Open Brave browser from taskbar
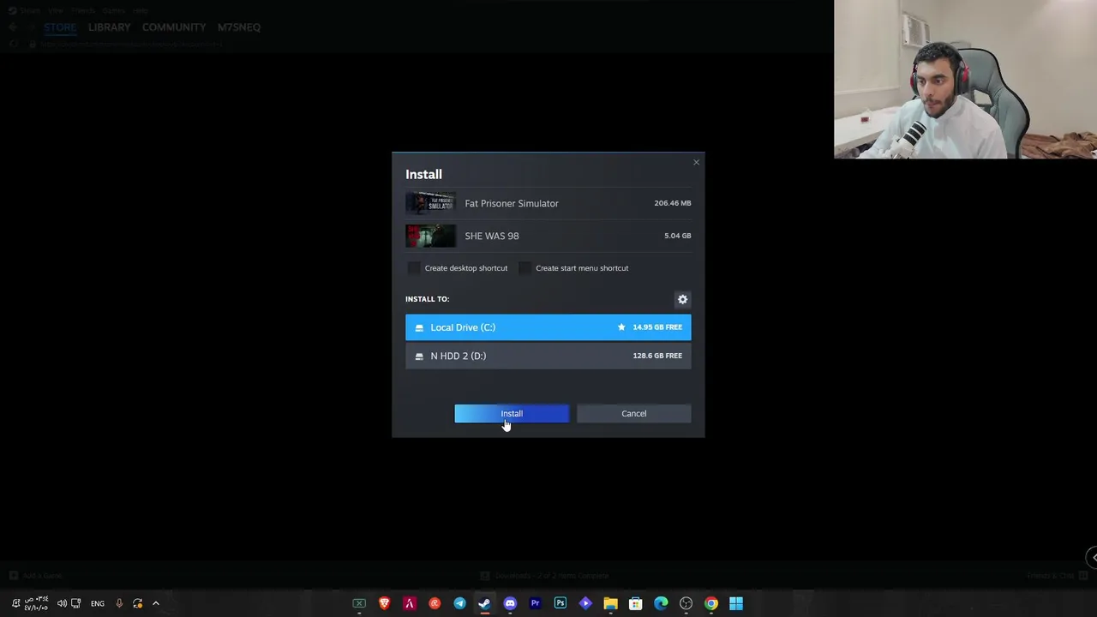 pos(385,603)
